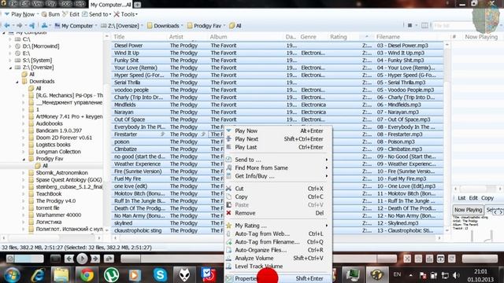The image size is (504, 283).
Task: Sort by the Title column header
Action: coord(119,37)
